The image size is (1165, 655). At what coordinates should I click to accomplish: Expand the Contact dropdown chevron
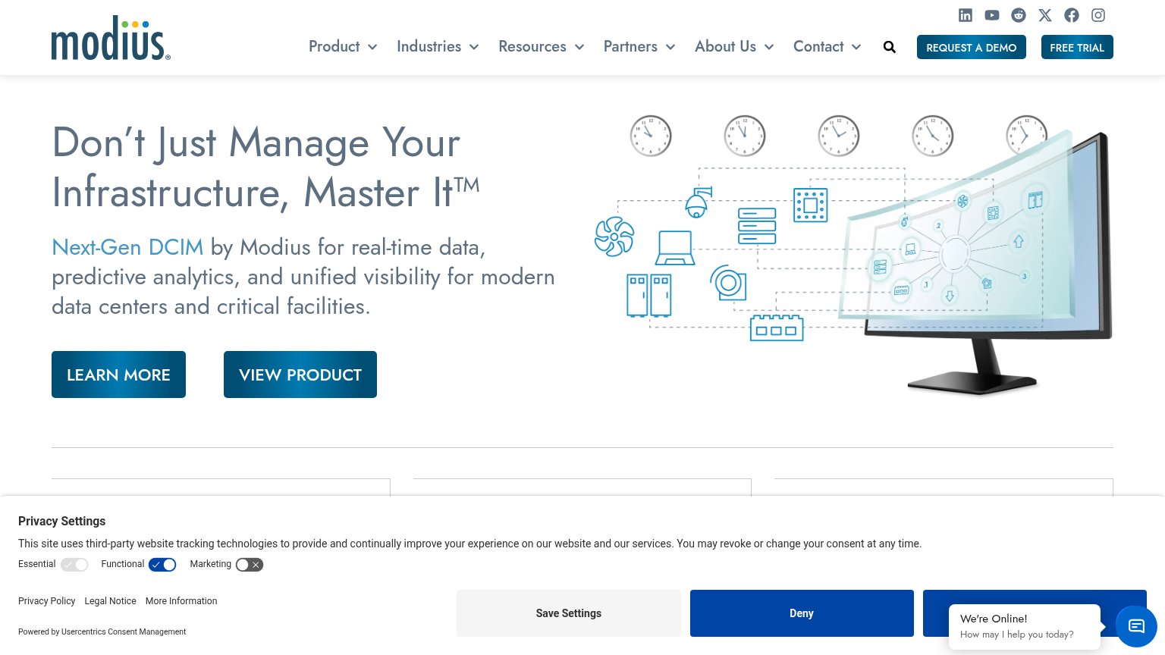(x=856, y=47)
